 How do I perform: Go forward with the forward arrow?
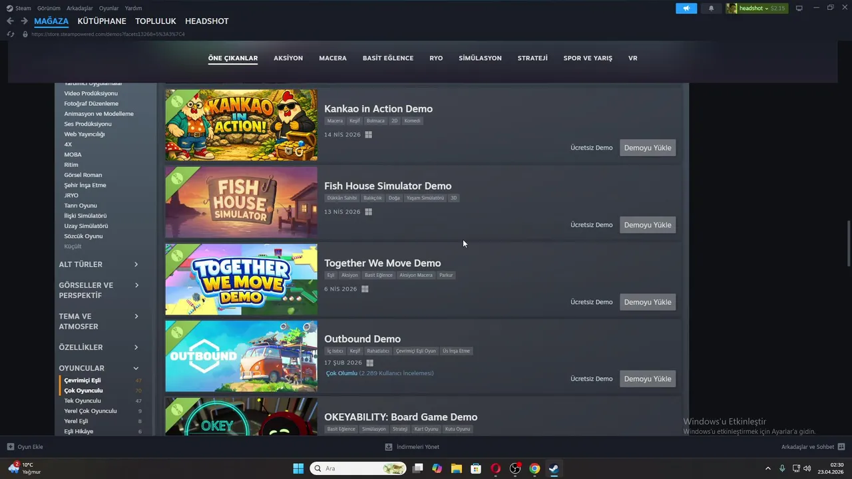tap(24, 21)
